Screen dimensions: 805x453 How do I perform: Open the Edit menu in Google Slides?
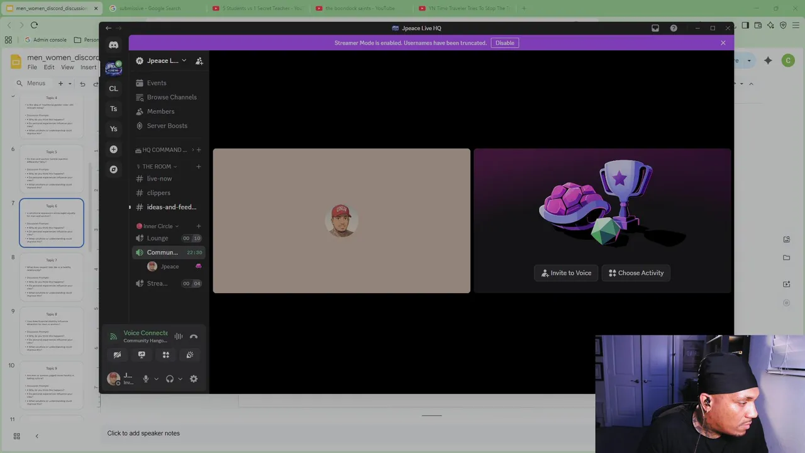coord(49,67)
